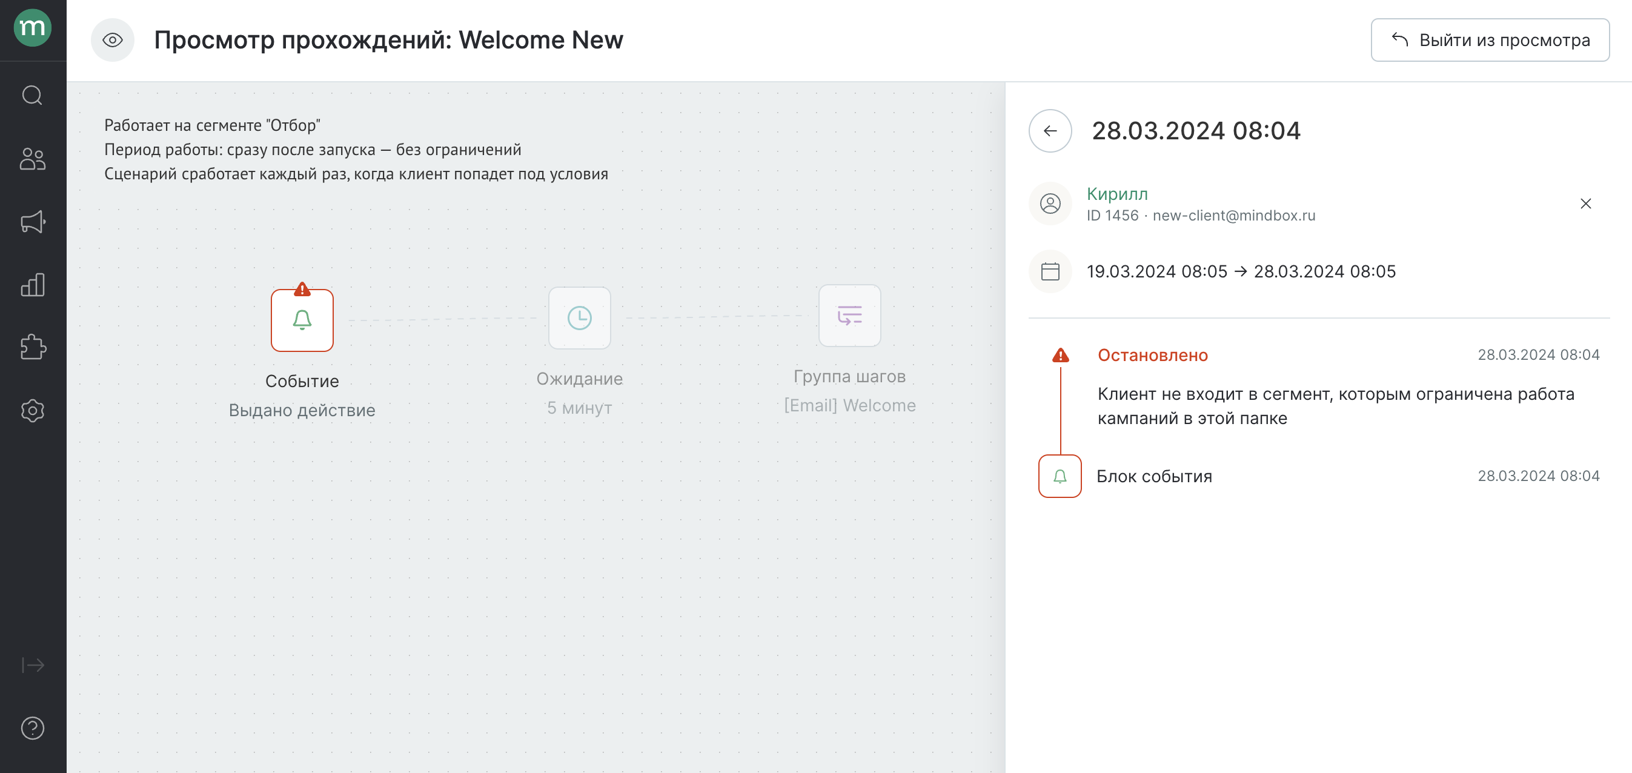Click the heading 28.03.2024 08:04
This screenshot has height=773, width=1632.
pyautogui.click(x=1195, y=131)
